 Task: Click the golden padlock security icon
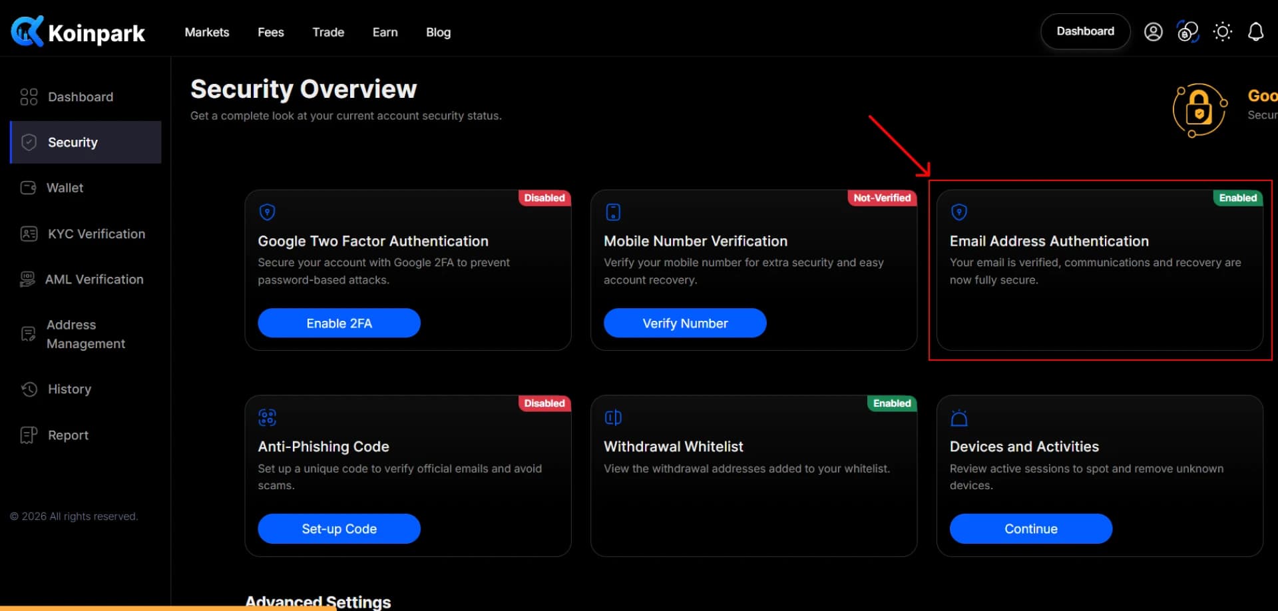coord(1199,109)
